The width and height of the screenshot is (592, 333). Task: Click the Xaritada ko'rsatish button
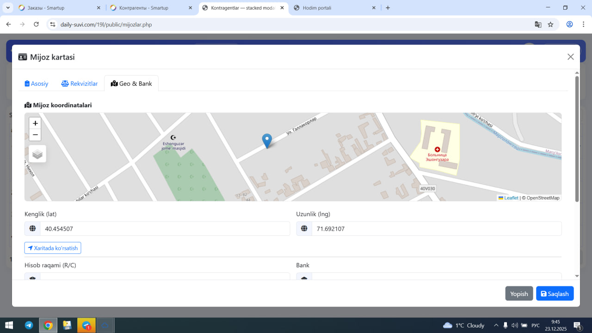tap(53, 248)
